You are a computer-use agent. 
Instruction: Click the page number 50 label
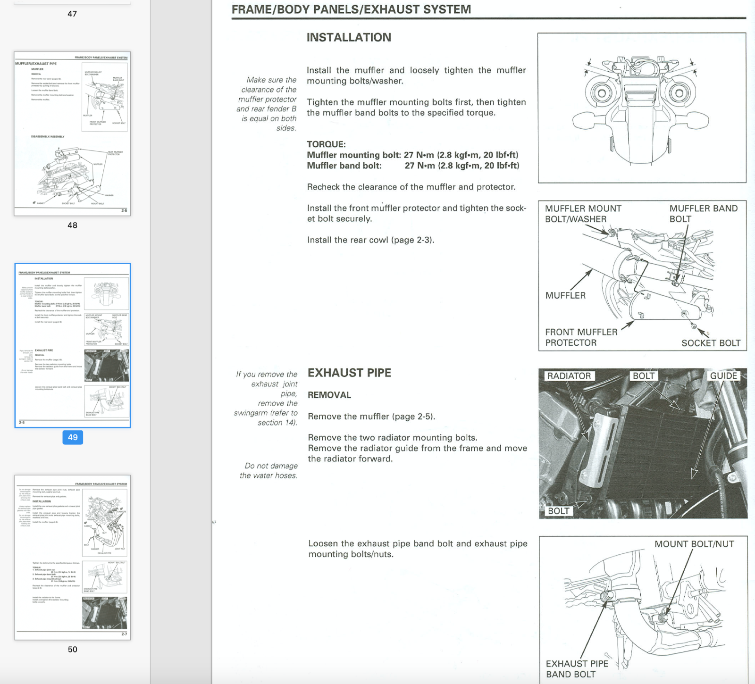point(72,649)
